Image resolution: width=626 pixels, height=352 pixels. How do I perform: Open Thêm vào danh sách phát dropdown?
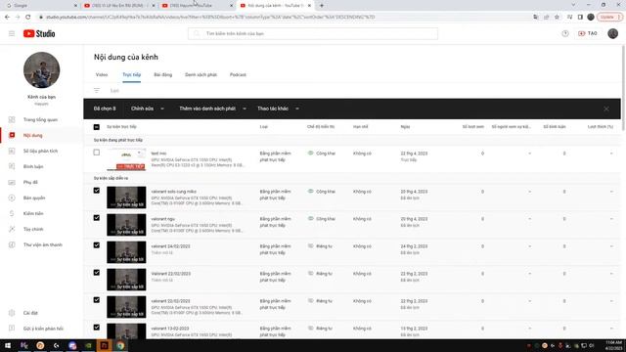click(212, 109)
